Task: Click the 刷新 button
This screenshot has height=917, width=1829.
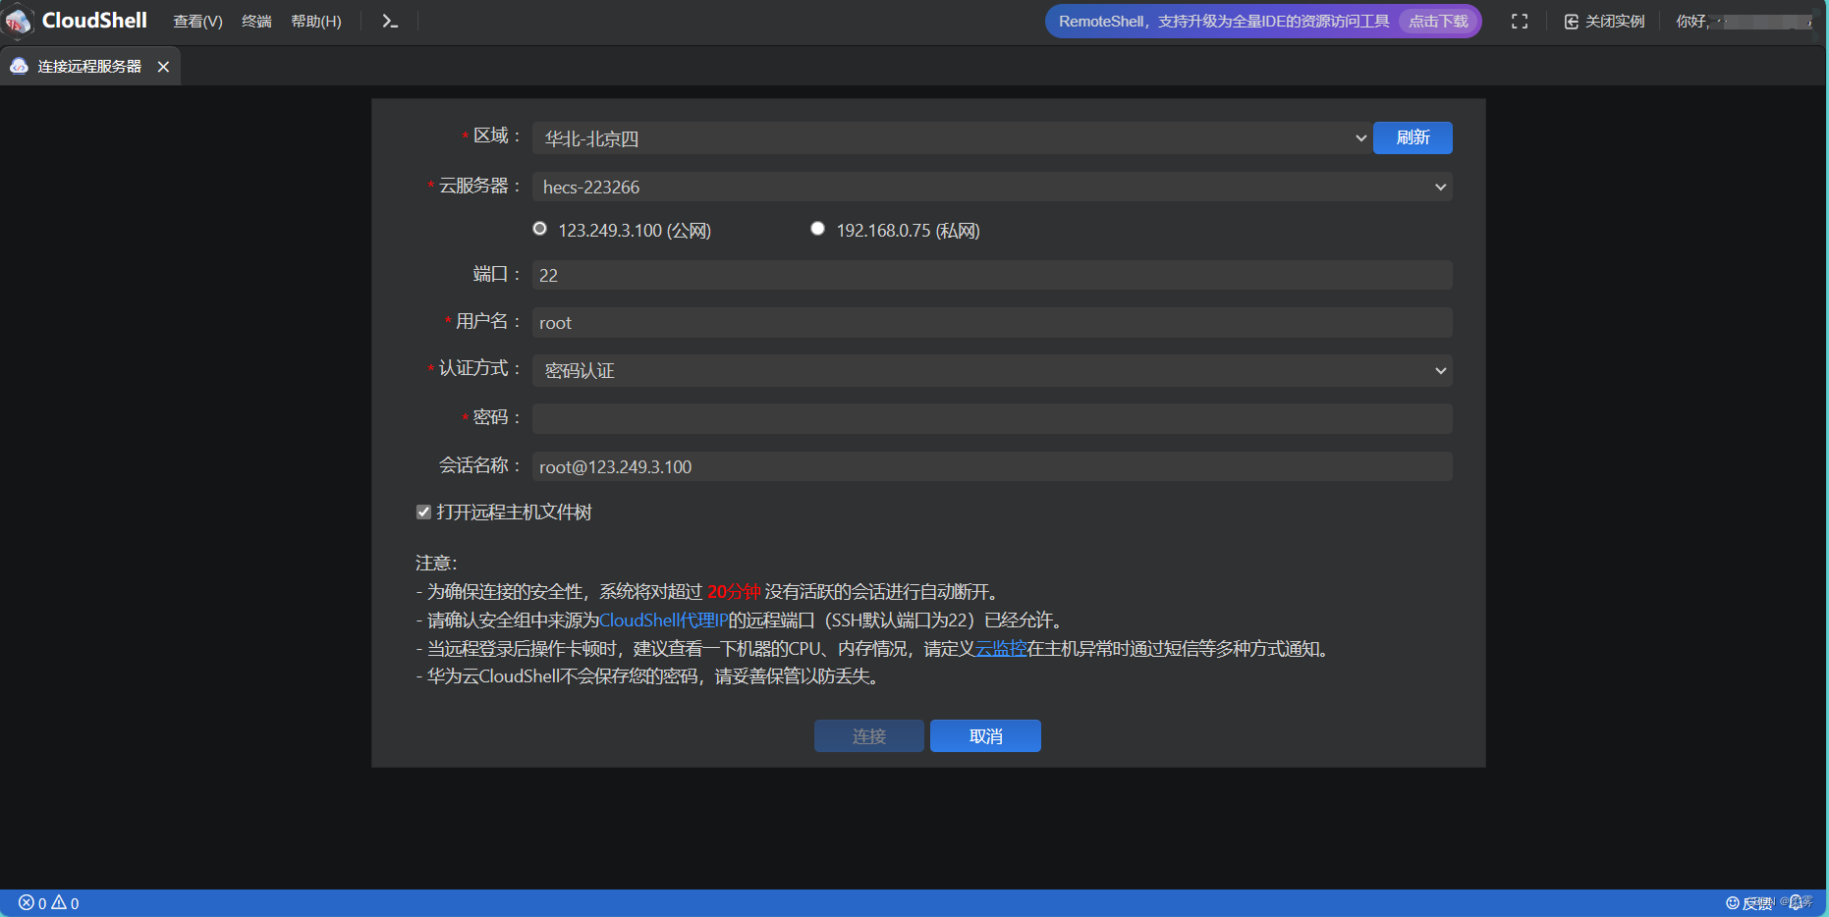Action: [1413, 137]
